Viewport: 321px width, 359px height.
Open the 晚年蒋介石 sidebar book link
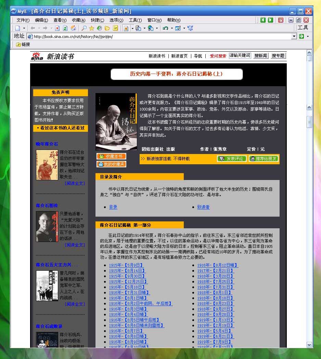(47, 144)
